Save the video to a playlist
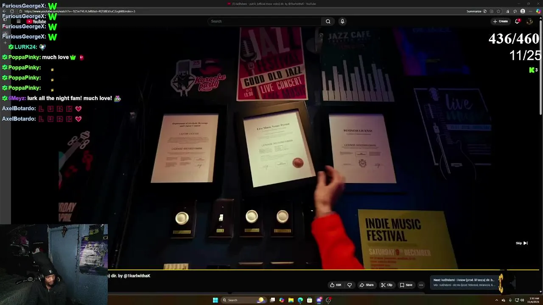The width and height of the screenshot is (543, 305). click(x=406, y=285)
